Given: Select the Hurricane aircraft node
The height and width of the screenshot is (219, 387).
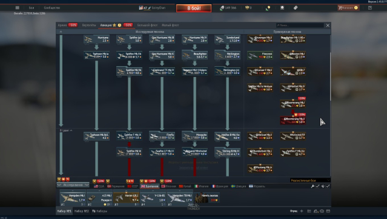Looking at the screenshot, I should (97, 39).
